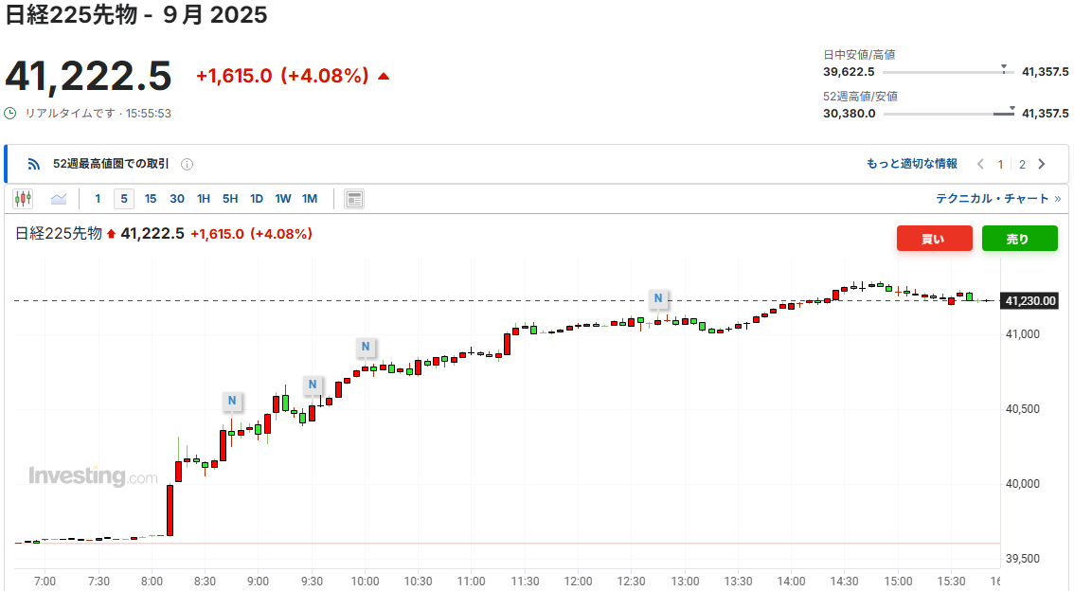Click the red 買い button
This screenshot has height=591, width=1074.
(934, 239)
